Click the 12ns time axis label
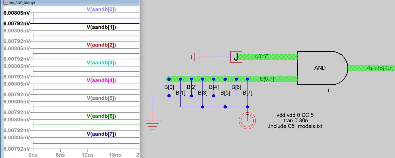 [87, 155]
